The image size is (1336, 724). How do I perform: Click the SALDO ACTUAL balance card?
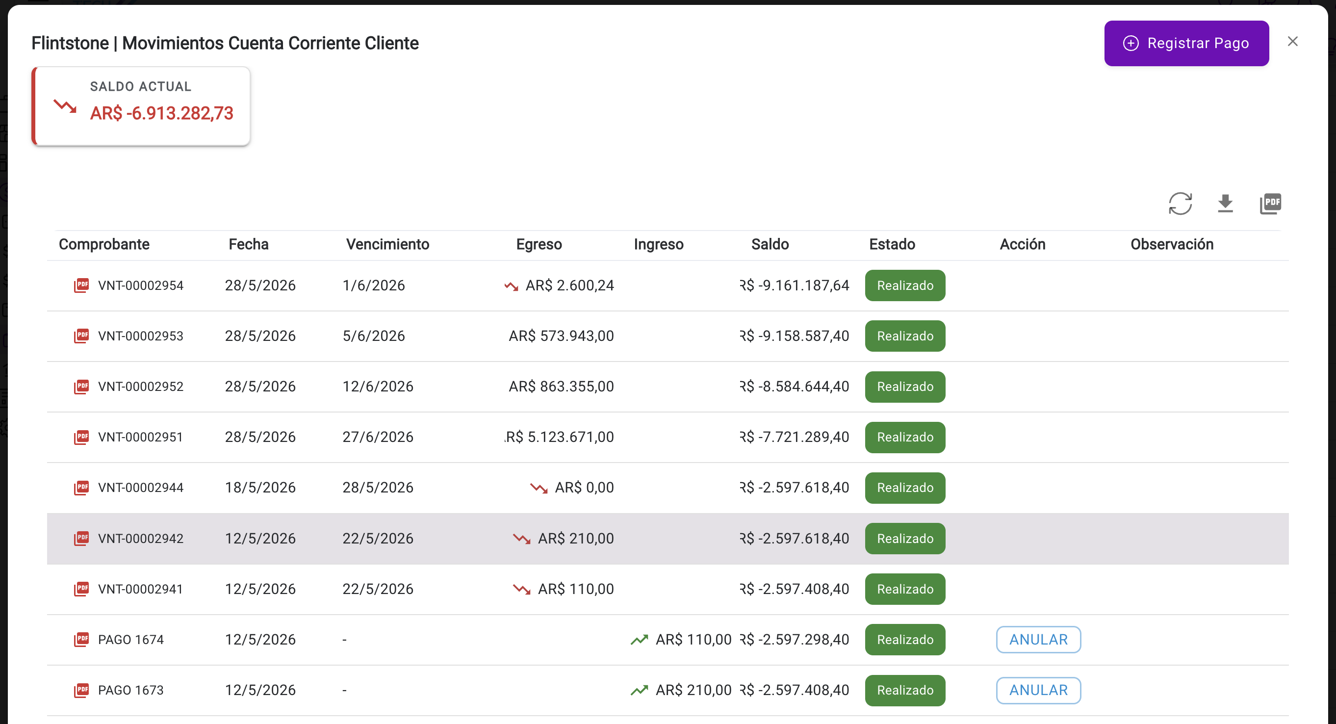point(141,106)
